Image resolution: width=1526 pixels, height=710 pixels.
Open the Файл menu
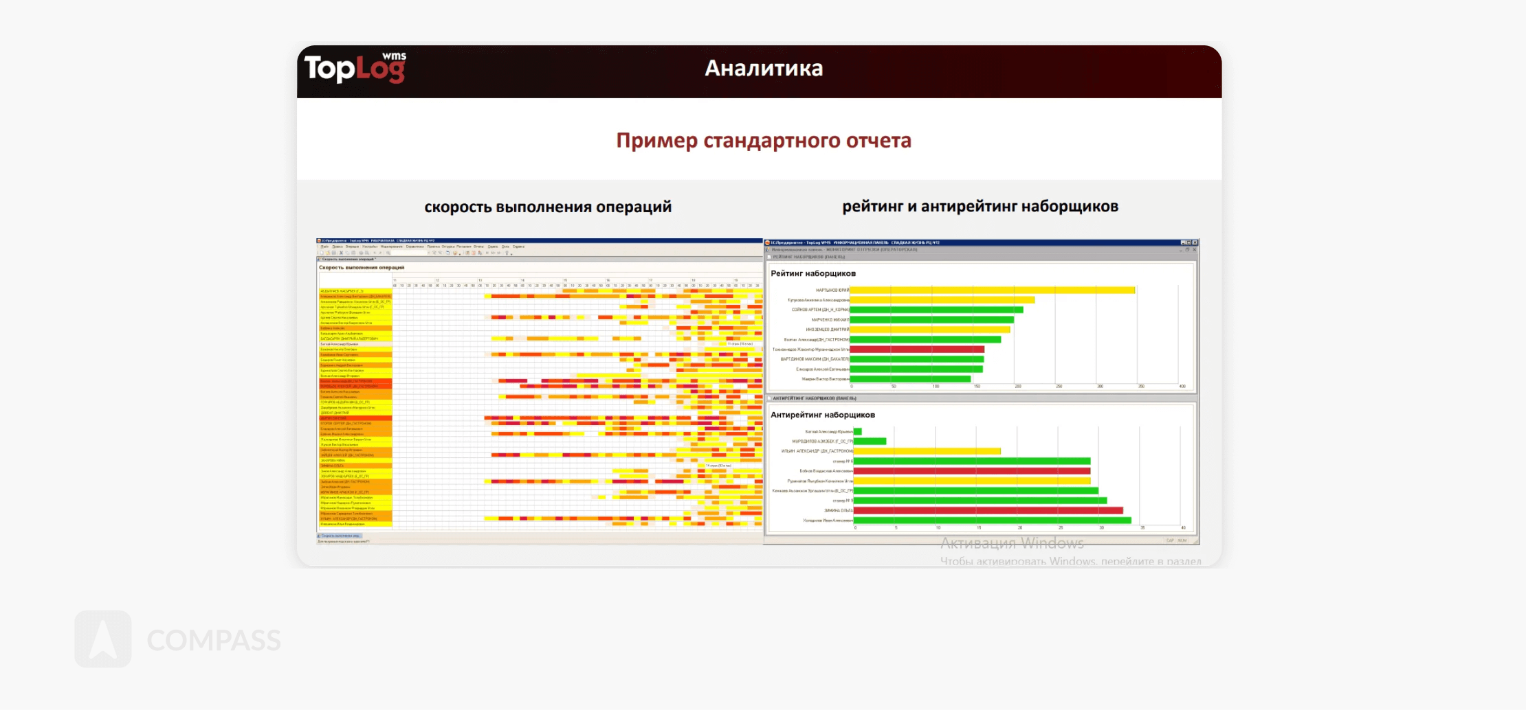click(324, 247)
